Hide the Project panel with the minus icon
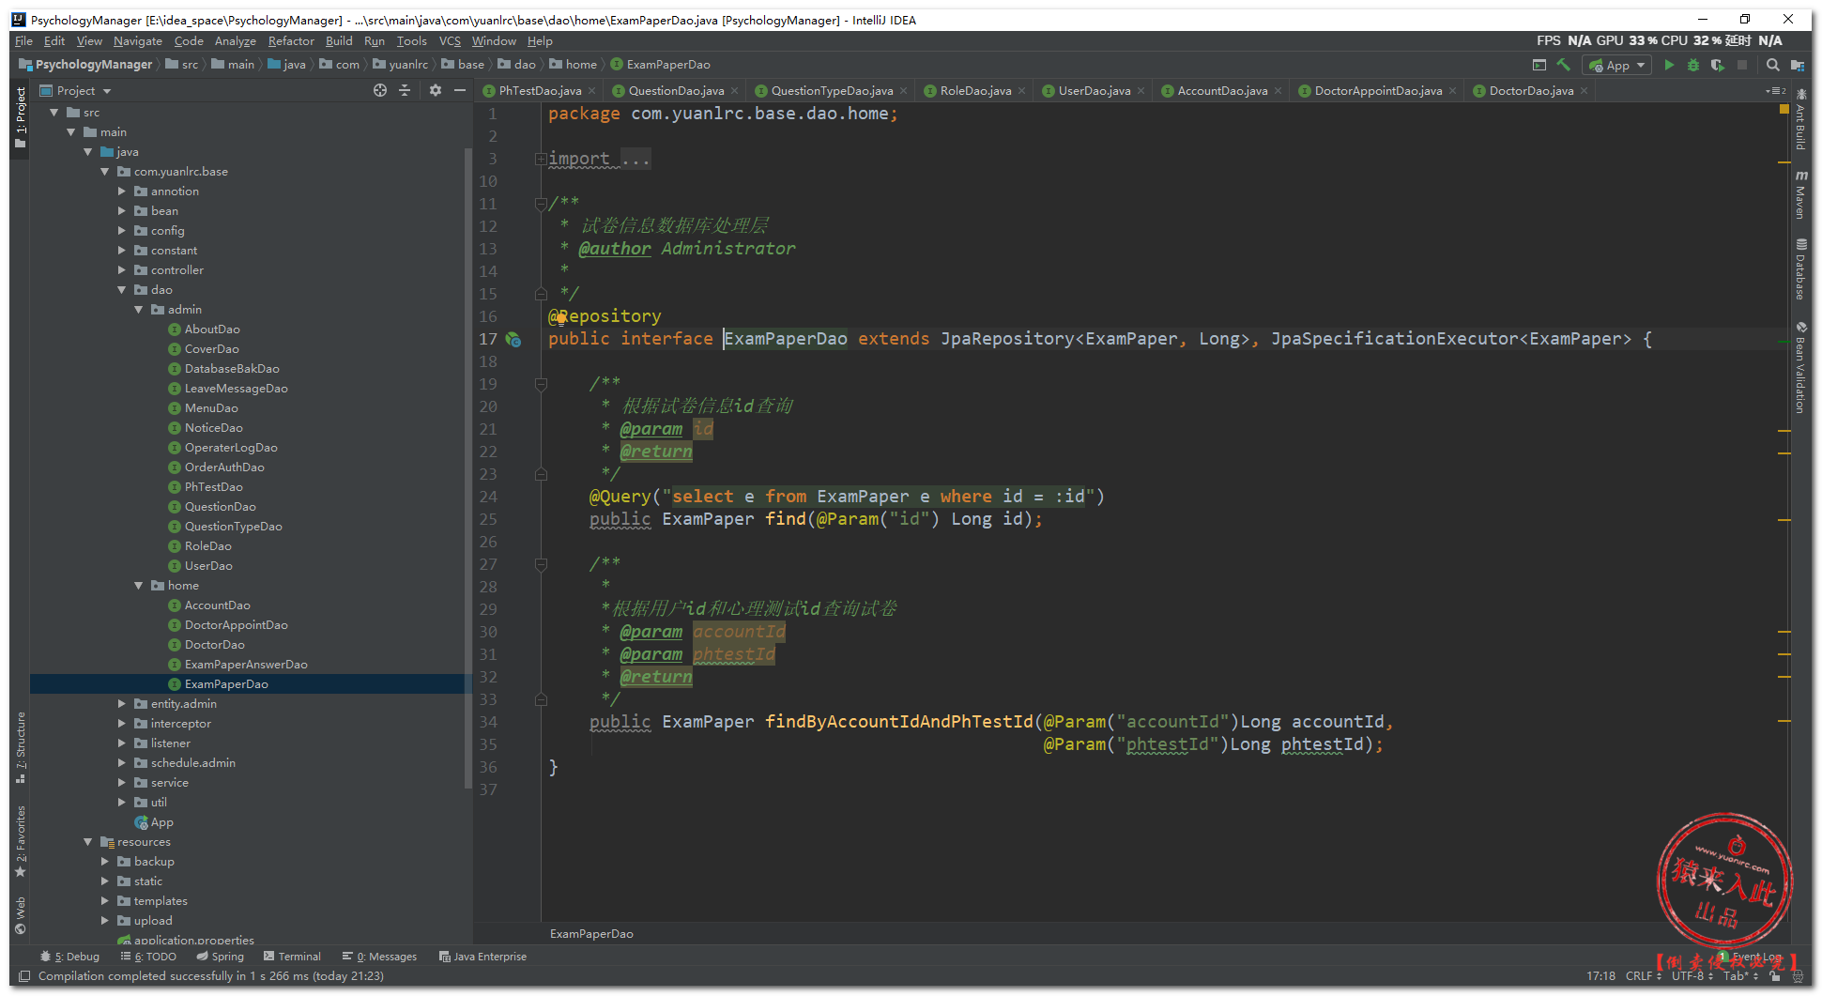 click(x=460, y=90)
